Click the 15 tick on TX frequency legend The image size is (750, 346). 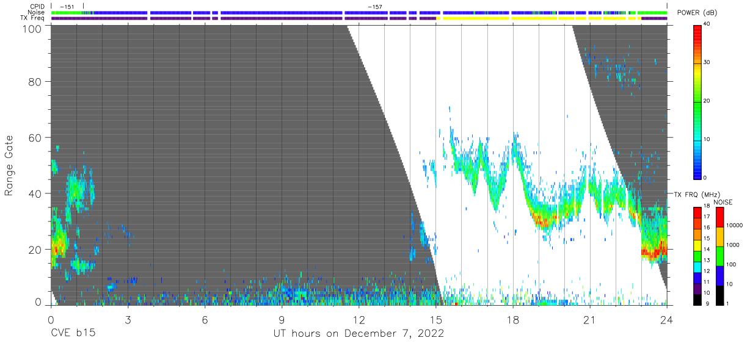pyautogui.click(x=707, y=239)
